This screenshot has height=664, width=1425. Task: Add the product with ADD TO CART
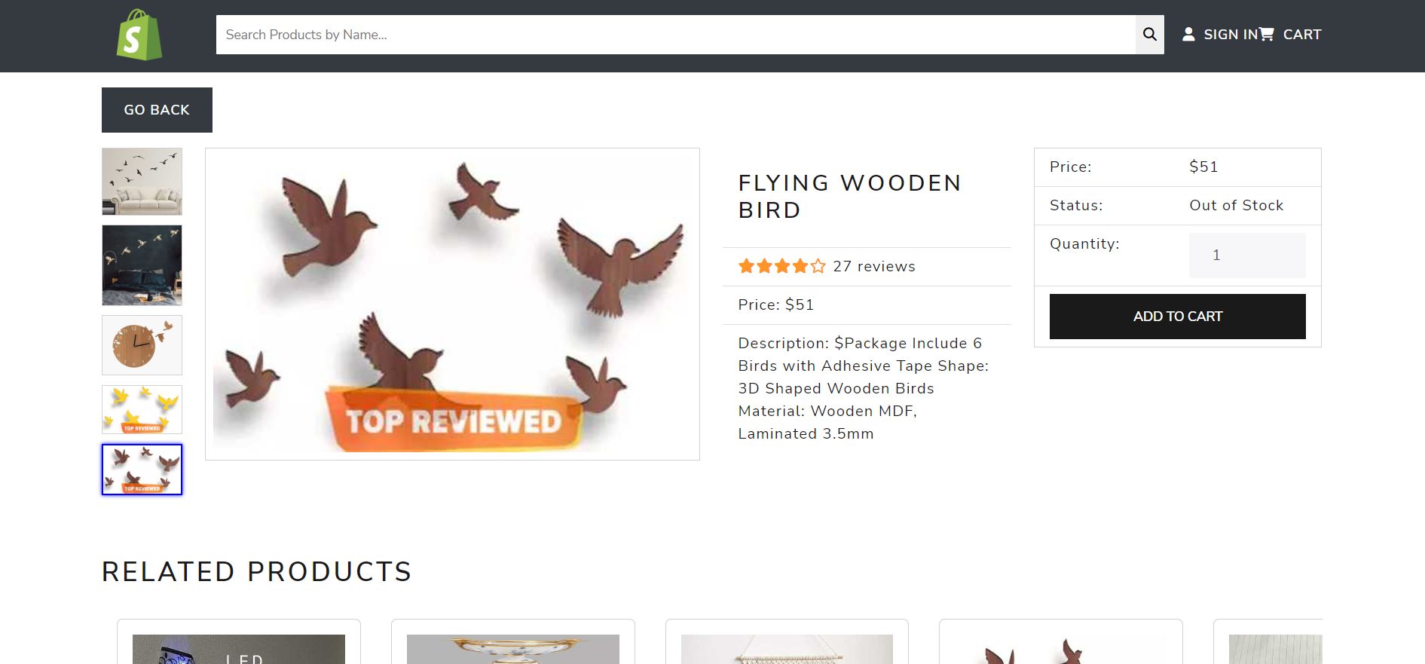pos(1177,317)
